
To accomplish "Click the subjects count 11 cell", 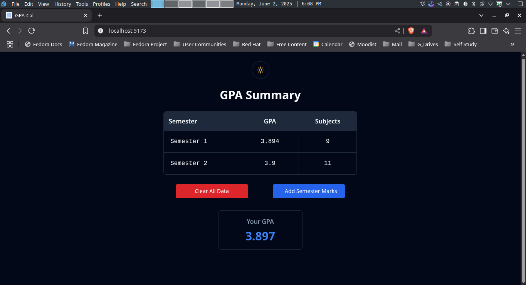I will 328,163.
